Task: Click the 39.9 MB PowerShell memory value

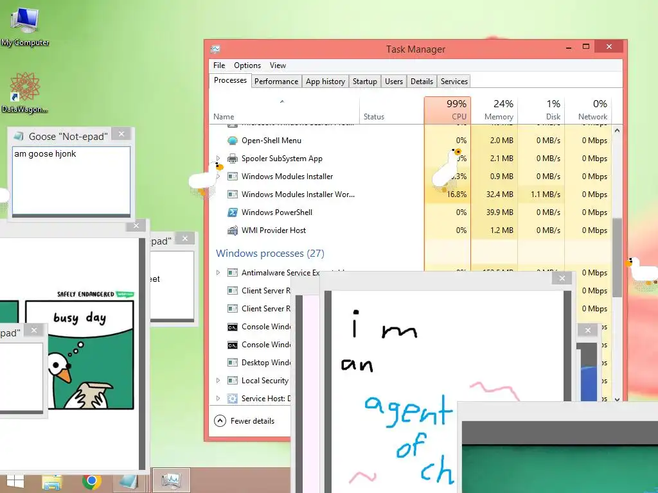Action: (500, 212)
